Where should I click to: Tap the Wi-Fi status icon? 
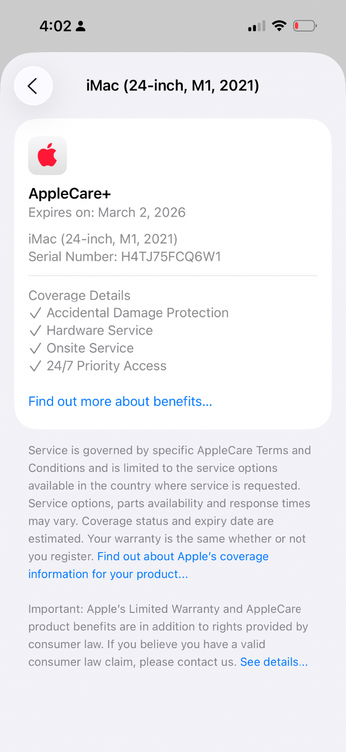(278, 25)
